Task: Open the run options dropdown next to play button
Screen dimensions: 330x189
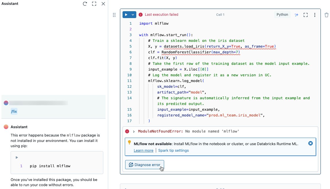Action: [133, 15]
